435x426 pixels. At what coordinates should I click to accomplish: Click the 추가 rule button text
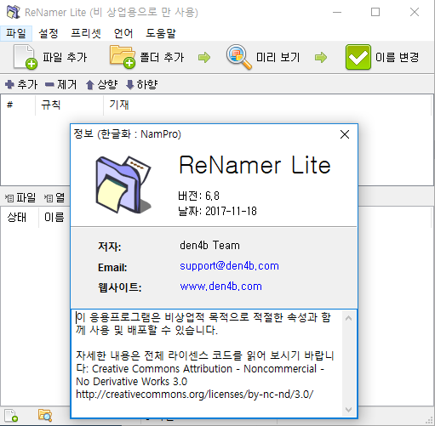tap(27, 84)
